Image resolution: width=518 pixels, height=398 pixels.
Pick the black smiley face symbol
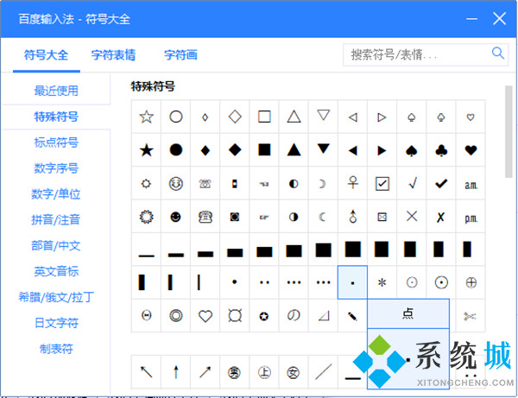[x=176, y=217]
